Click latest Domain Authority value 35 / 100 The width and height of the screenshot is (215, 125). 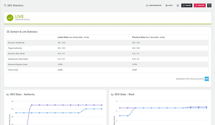(61, 43)
